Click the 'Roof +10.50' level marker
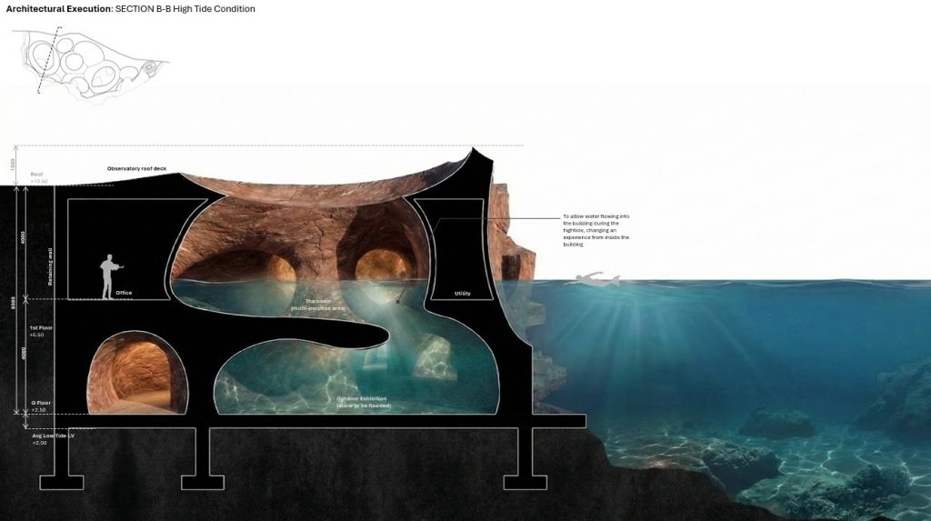Image resolution: width=931 pixels, height=521 pixels. 38,177
